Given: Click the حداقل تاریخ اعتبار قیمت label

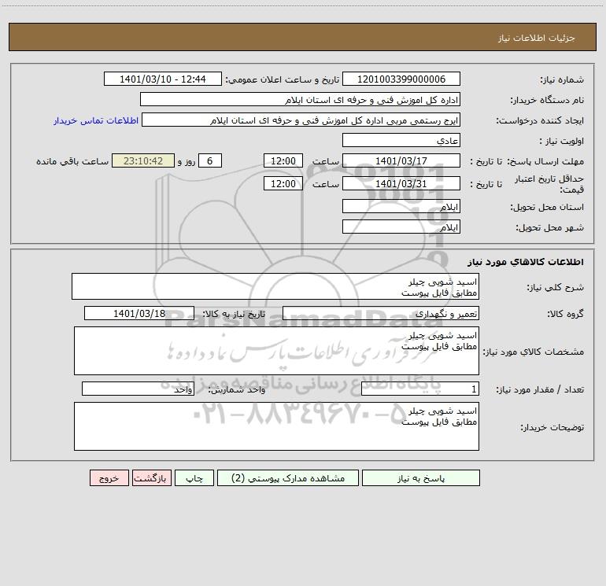Looking at the screenshot, I should click(549, 184).
